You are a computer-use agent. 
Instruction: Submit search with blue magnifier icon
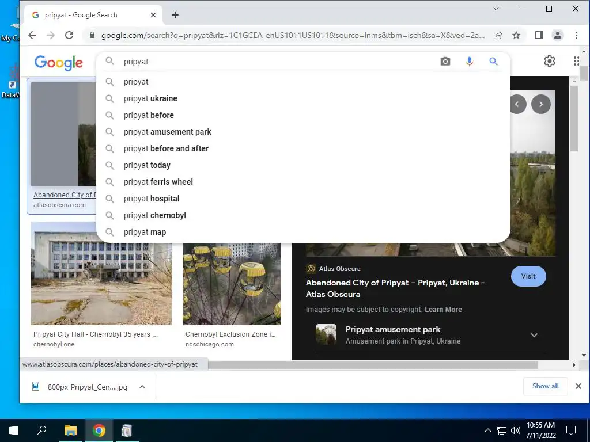pyautogui.click(x=493, y=61)
